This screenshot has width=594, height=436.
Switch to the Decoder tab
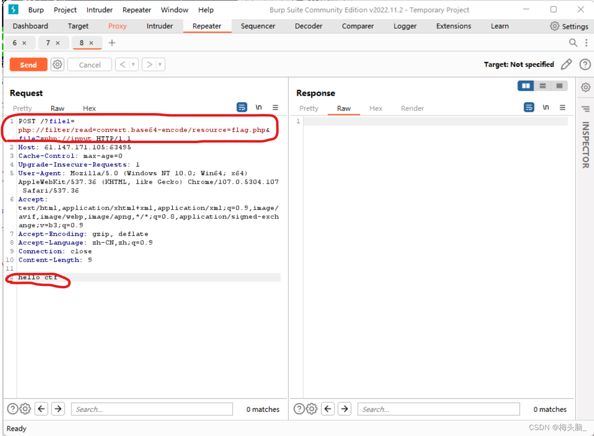[308, 26]
